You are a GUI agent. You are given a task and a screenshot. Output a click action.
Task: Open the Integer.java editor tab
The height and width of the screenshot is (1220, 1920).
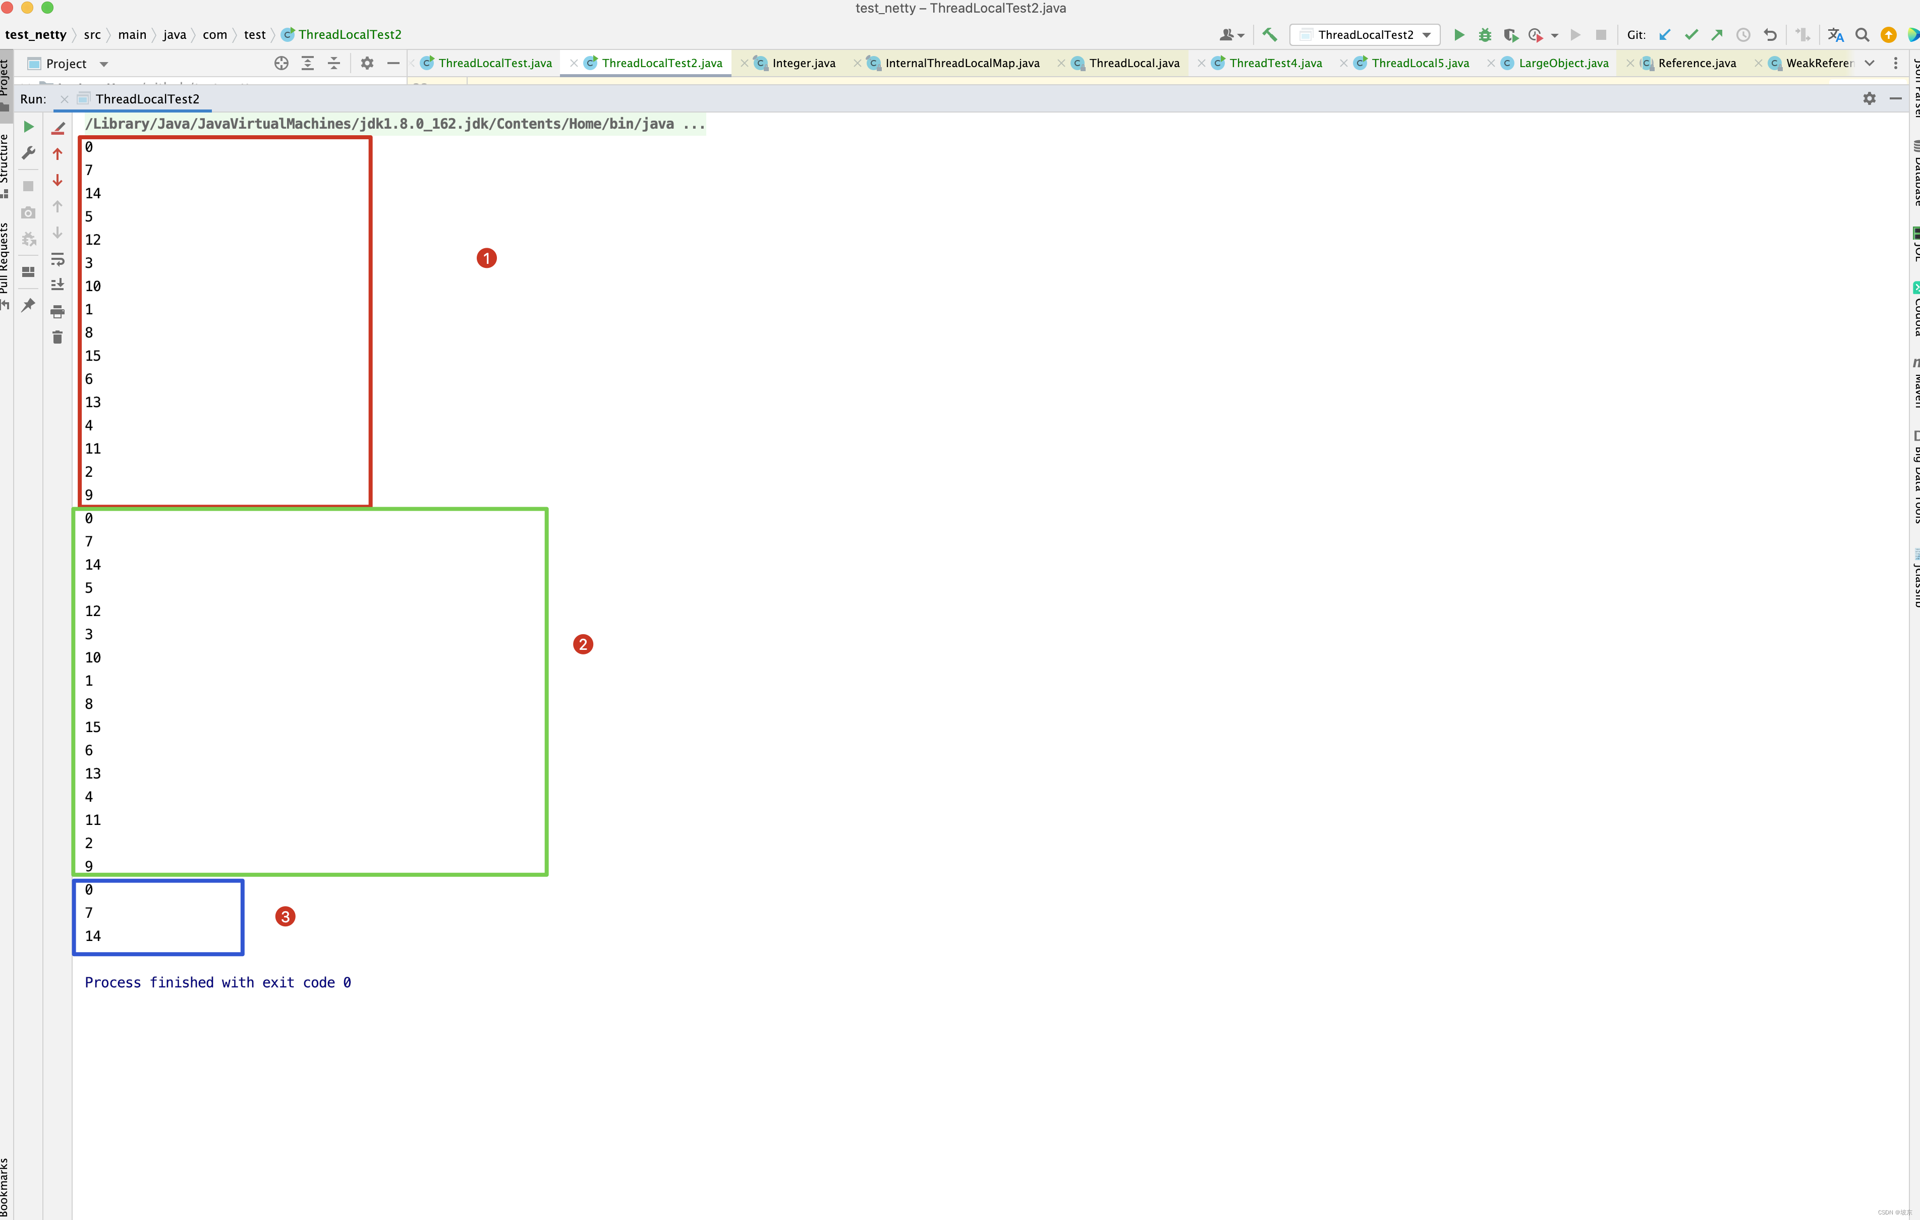click(803, 63)
